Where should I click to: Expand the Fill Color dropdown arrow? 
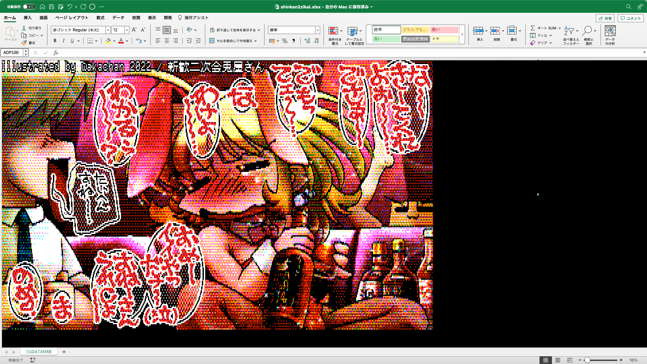[114, 41]
